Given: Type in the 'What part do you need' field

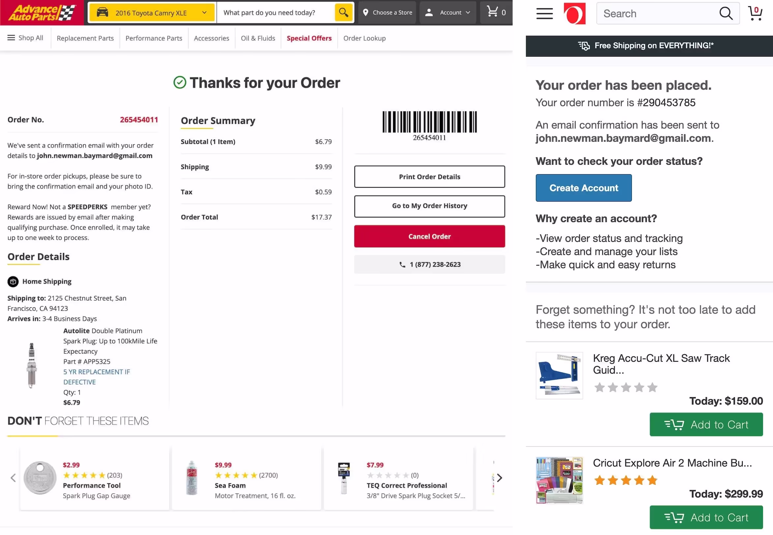Looking at the screenshot, I should pos(275,13).
